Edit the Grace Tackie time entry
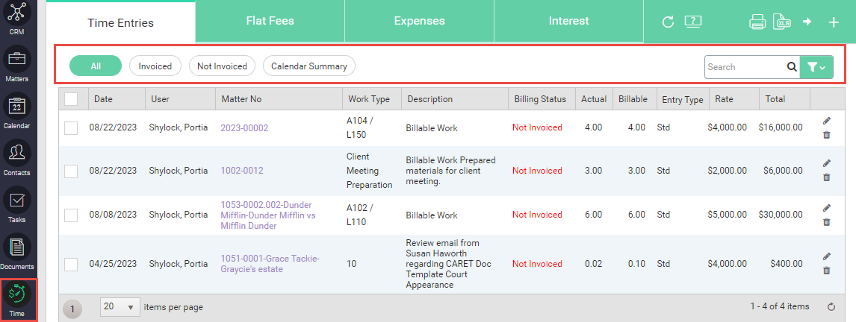856x322 pixels. click(827, 256)
